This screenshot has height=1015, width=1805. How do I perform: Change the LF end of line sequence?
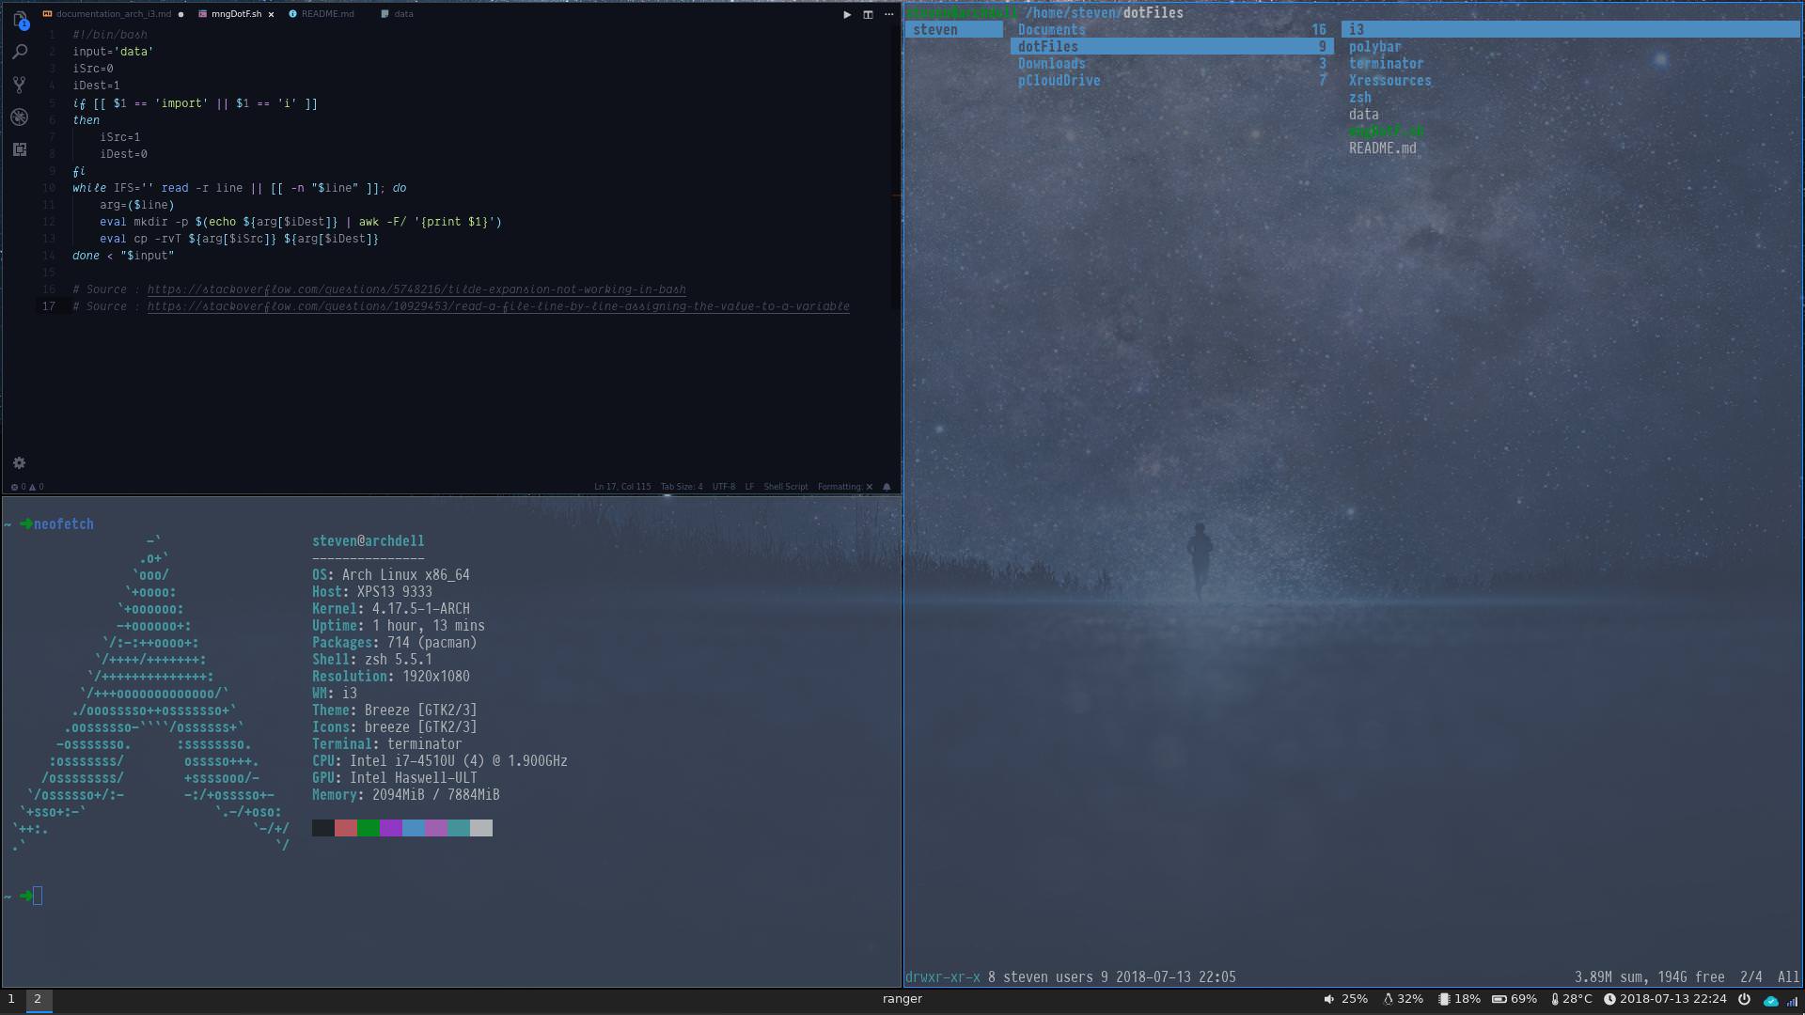pos(749,487)
